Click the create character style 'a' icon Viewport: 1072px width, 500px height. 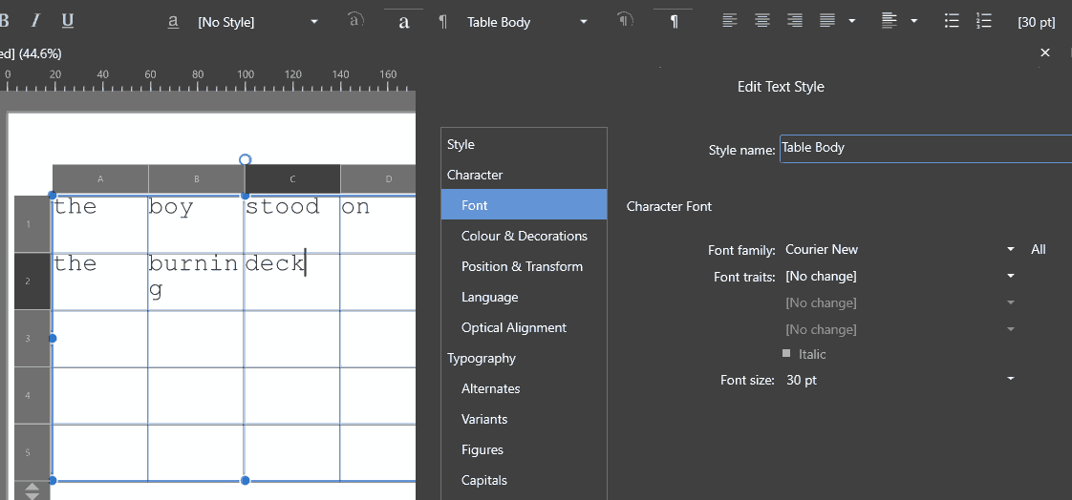pyautogui.click(x=404, y=22)
